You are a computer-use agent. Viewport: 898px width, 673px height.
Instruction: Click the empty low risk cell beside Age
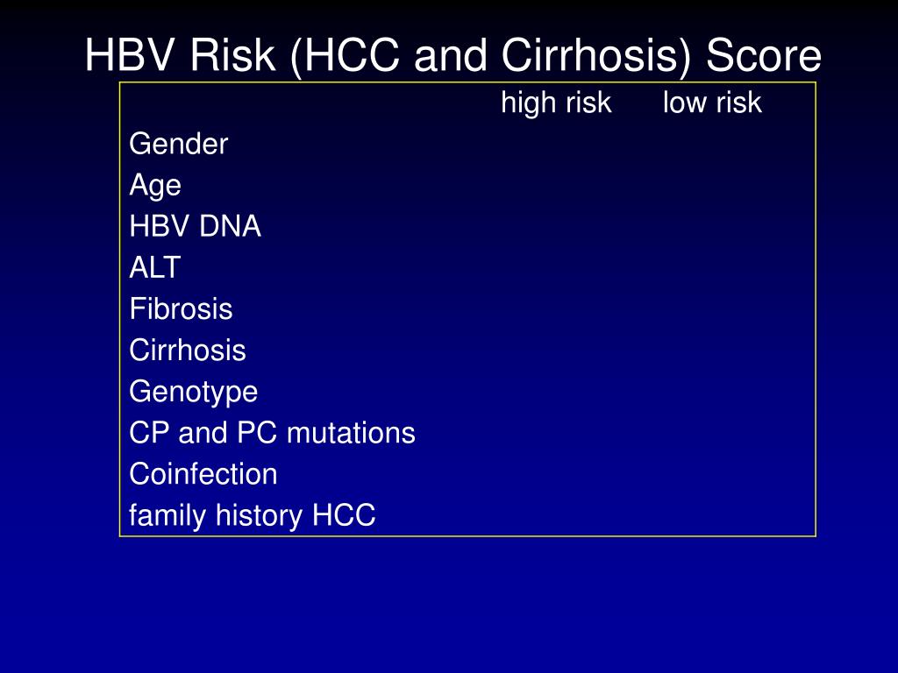point(712,186)
